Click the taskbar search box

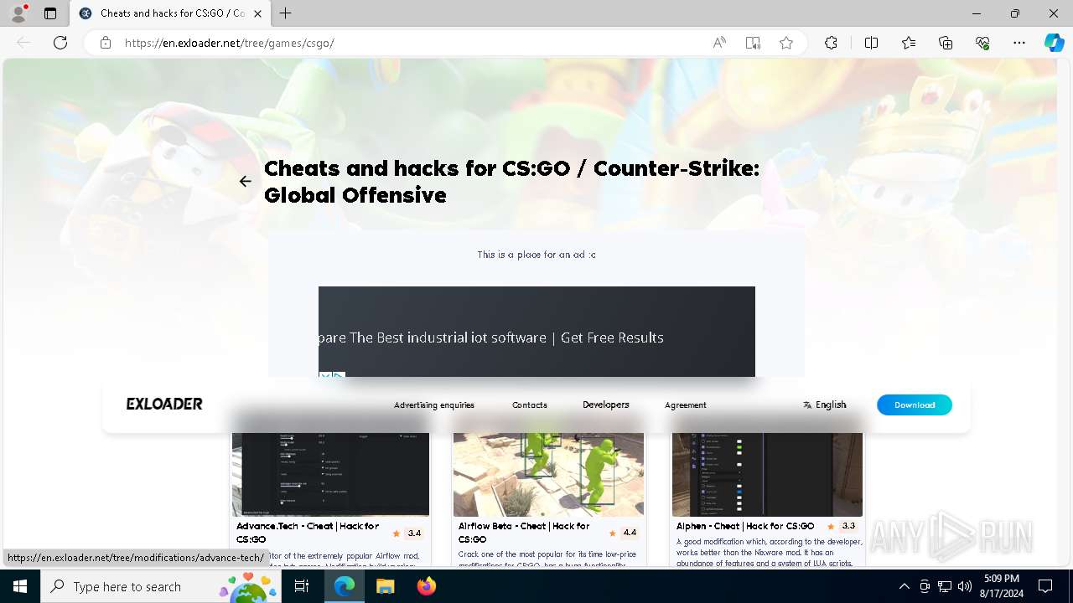[163, 586]
